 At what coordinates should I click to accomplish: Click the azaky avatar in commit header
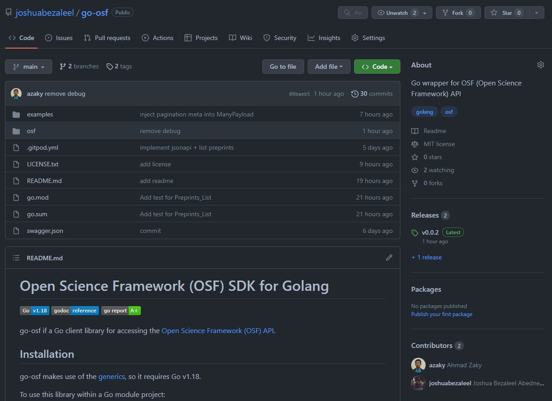[x=16, y=94]
